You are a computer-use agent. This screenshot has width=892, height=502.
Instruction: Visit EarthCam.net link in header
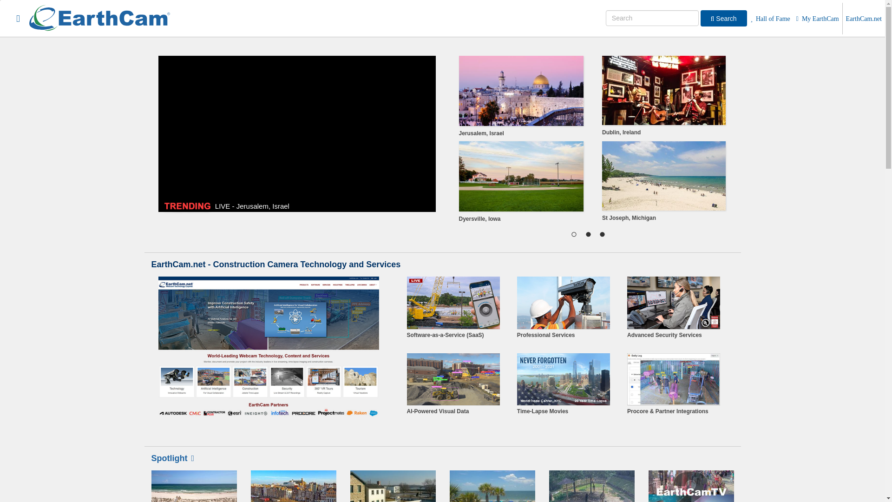pos(863,19)
